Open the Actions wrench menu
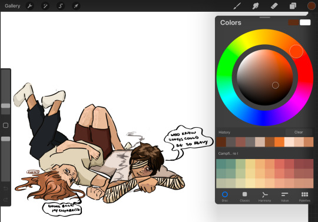The width and height of the screenshot is (318, 222). [x=30, y=6]
